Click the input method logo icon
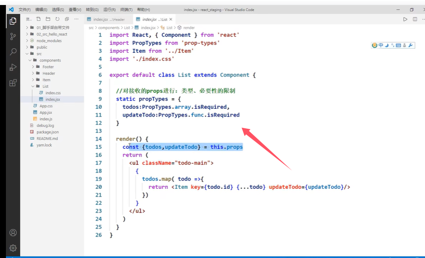This screenshot has height=258, width=425. [374, 45]
